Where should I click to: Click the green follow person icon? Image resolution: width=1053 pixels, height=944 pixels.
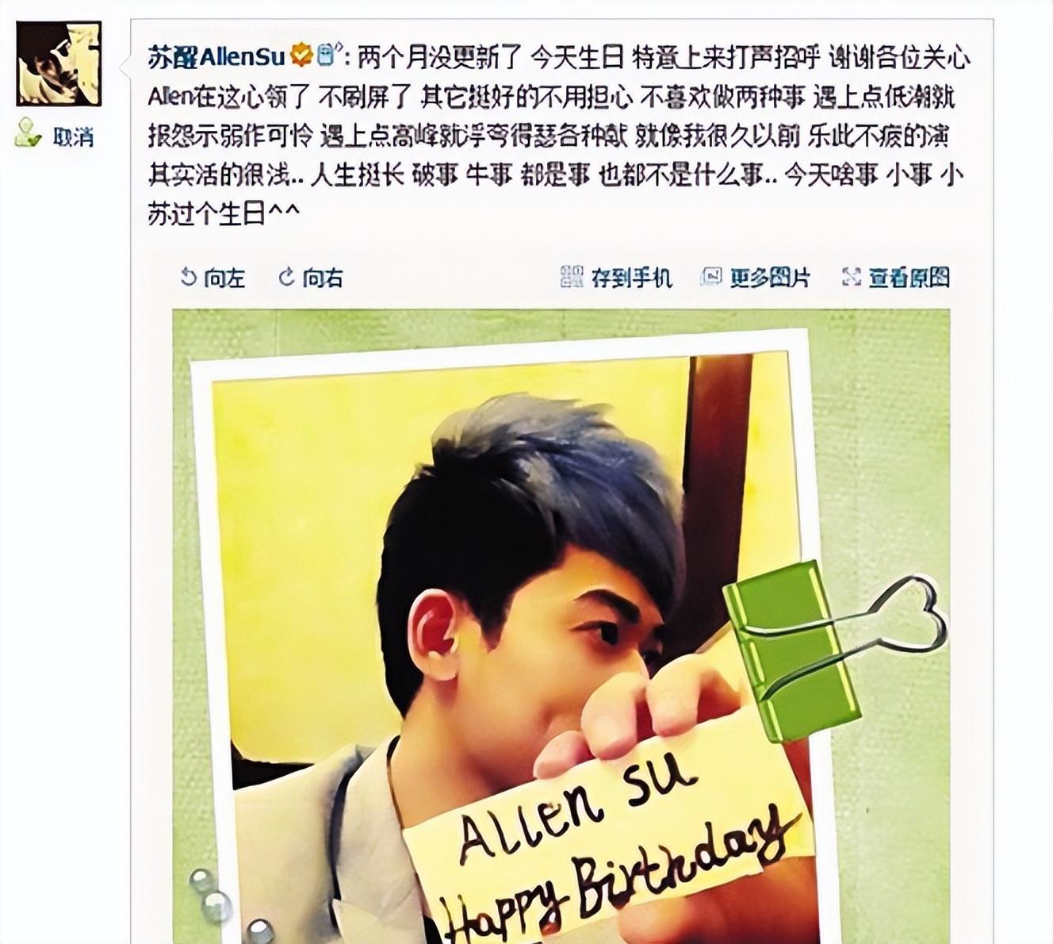click(29, 133)
